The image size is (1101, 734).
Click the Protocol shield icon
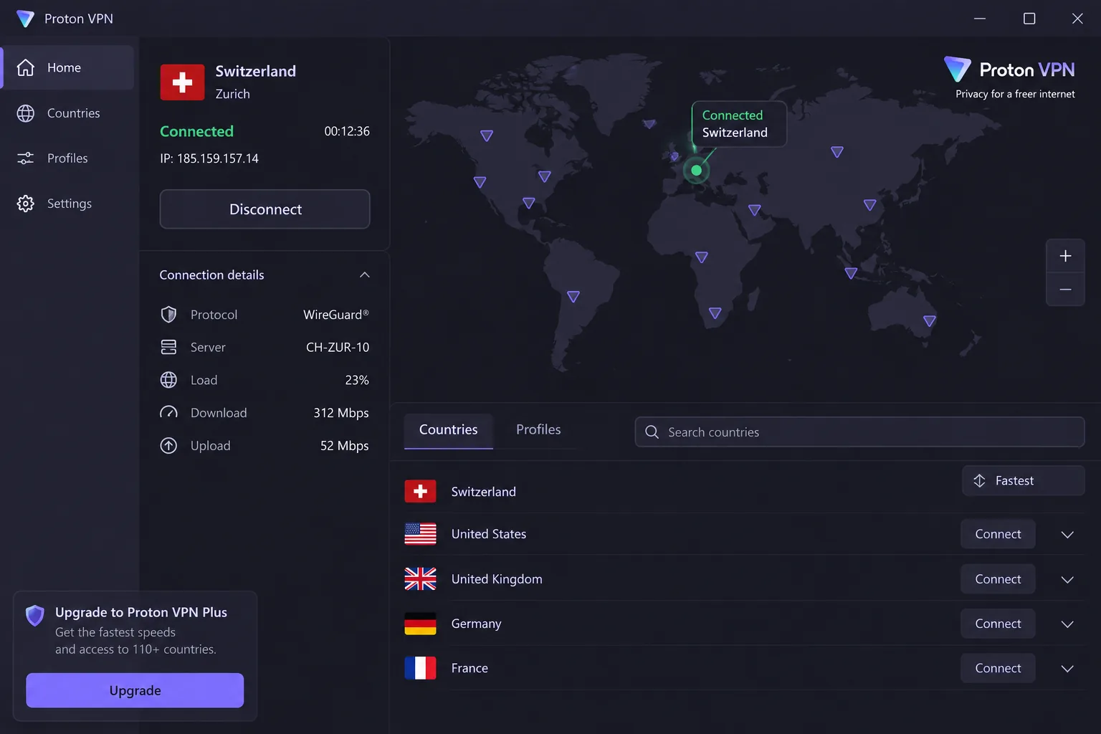click(168, 315)
